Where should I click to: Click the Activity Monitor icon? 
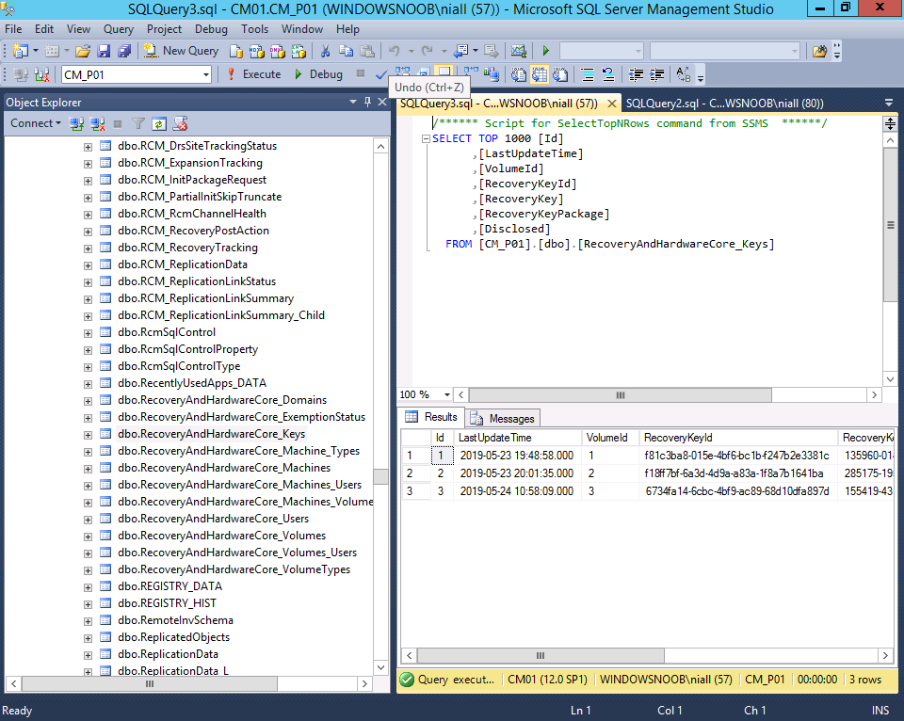[x=518, y=51]
